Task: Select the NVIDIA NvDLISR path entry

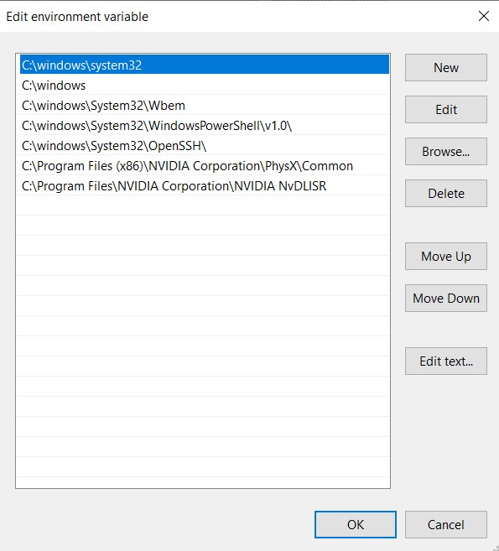Action: (x=205, y=186)
